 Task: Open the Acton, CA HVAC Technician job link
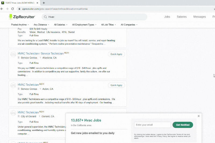(x=28, y=85)
